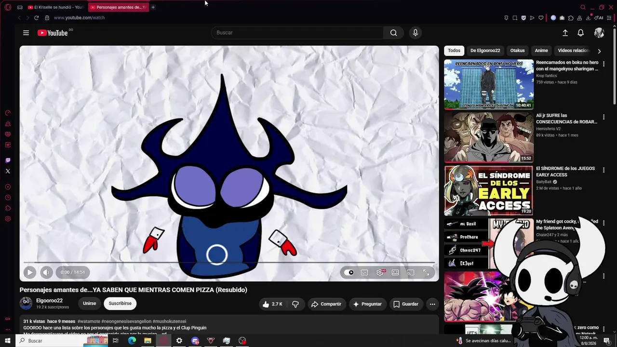Click the #watamote hashtag
The image size is (617, 347).
click(x=89, y=321)
